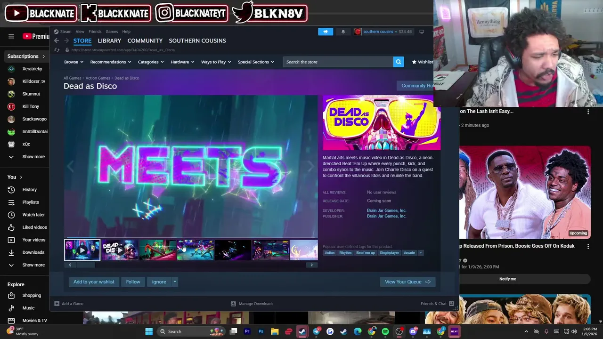603x339 pixels.
Task: Click View Your Queue button
Action: coord(407,282)
